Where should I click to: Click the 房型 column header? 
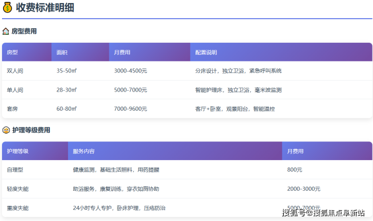pos(13,52)
